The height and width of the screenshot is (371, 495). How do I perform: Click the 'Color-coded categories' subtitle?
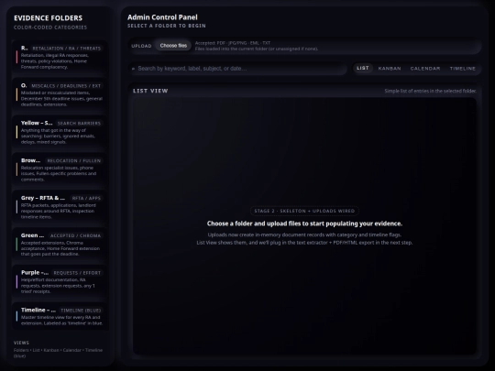pos(50,27)
